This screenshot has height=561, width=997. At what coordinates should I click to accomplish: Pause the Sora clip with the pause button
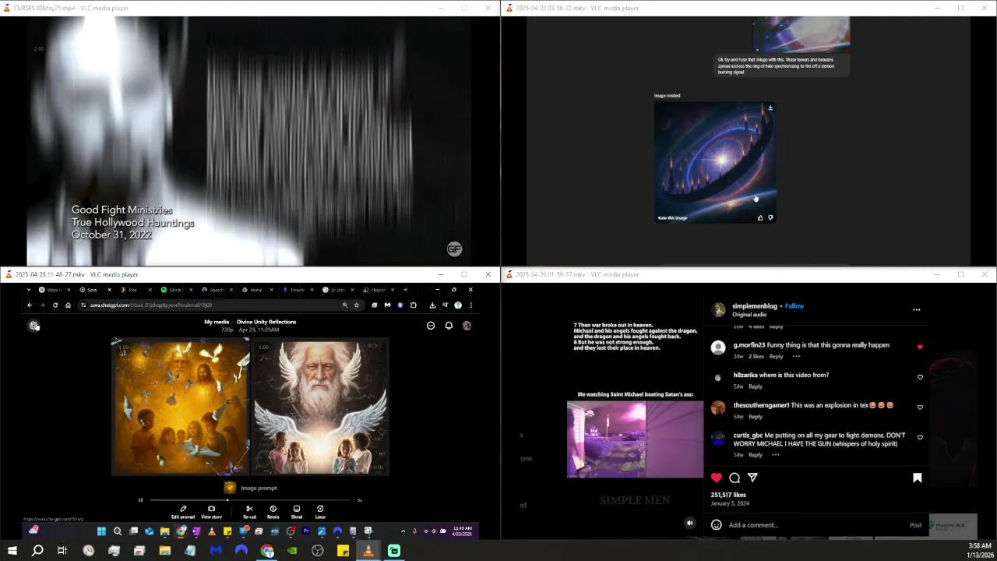tap(140, 500)
